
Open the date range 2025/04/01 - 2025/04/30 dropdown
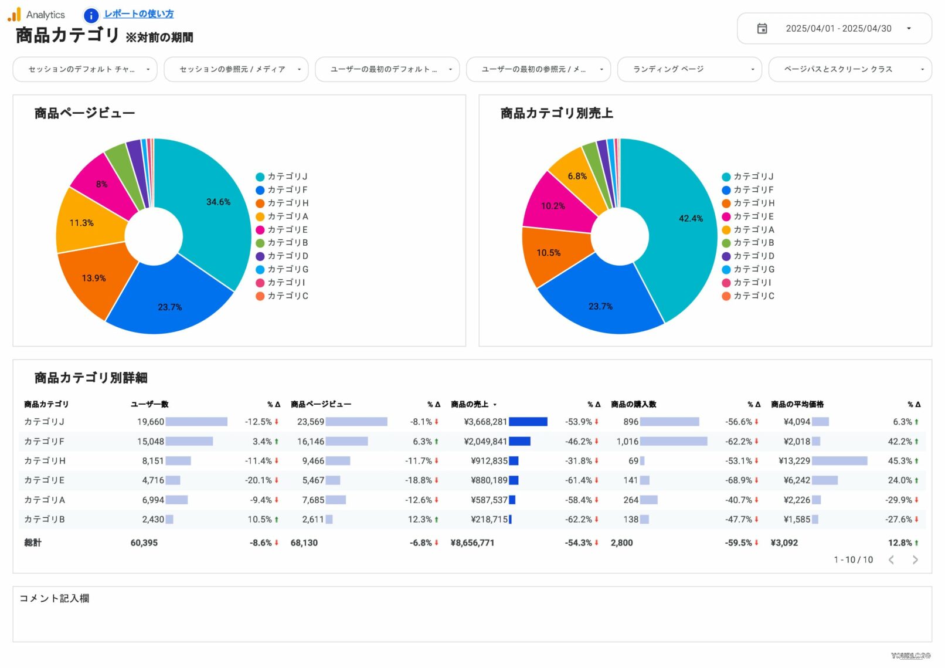click(x=838, y=29)
